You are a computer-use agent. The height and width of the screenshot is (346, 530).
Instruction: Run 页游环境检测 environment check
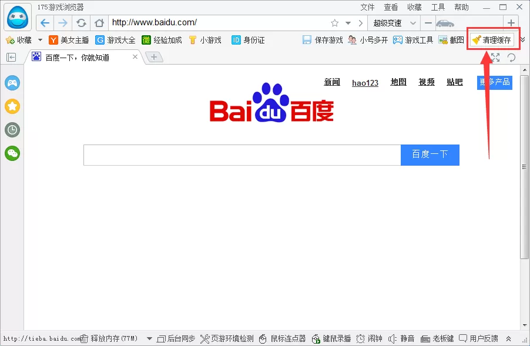point(227,338)
